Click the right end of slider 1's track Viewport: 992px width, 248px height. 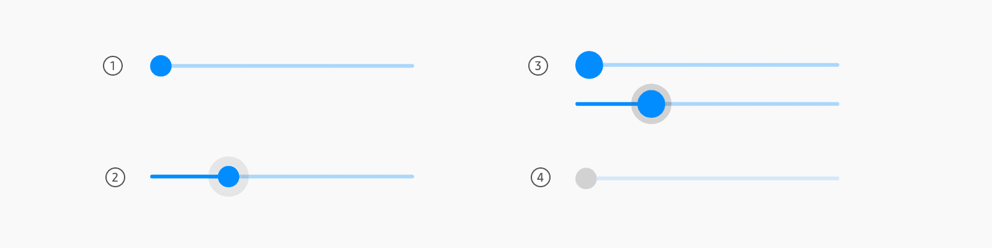[x=412, y=66]
